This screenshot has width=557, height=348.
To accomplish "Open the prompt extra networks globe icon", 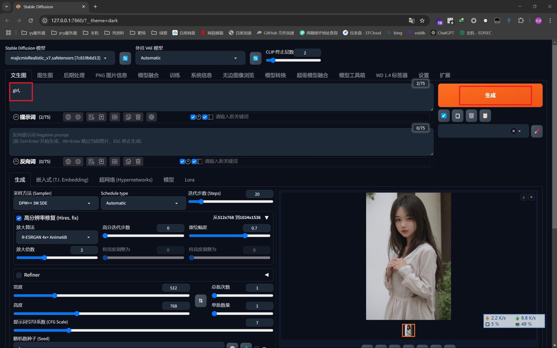I will coord(68,117).
